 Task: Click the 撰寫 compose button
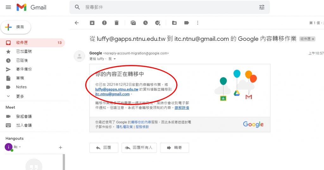click(16, 27)
